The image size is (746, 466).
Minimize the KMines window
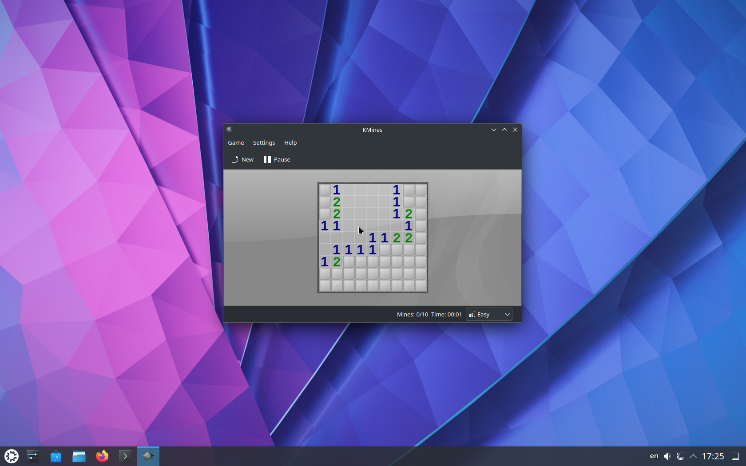494,130
